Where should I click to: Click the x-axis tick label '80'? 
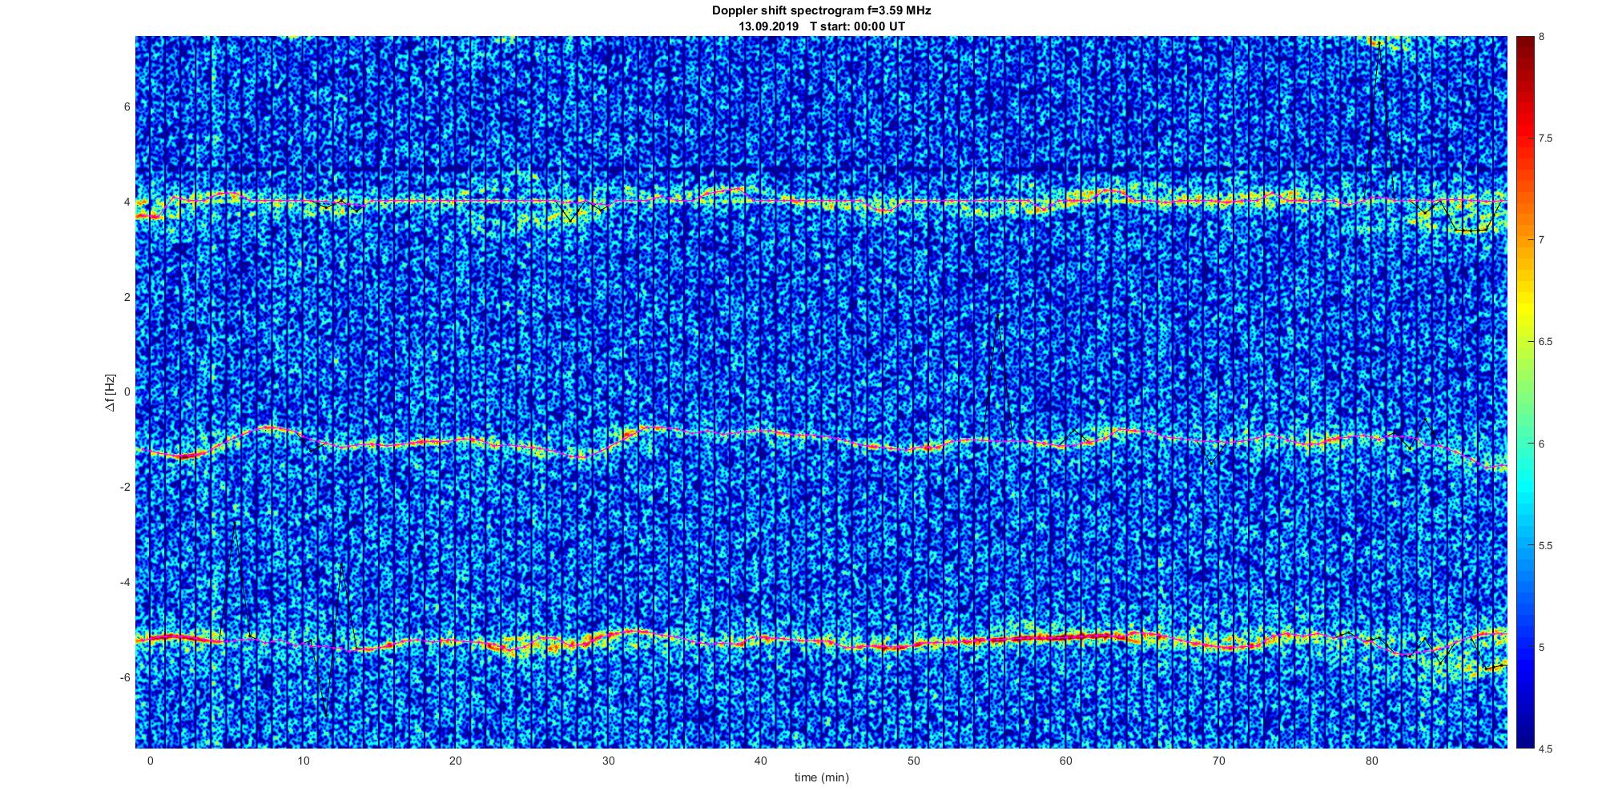(1371, 761)
